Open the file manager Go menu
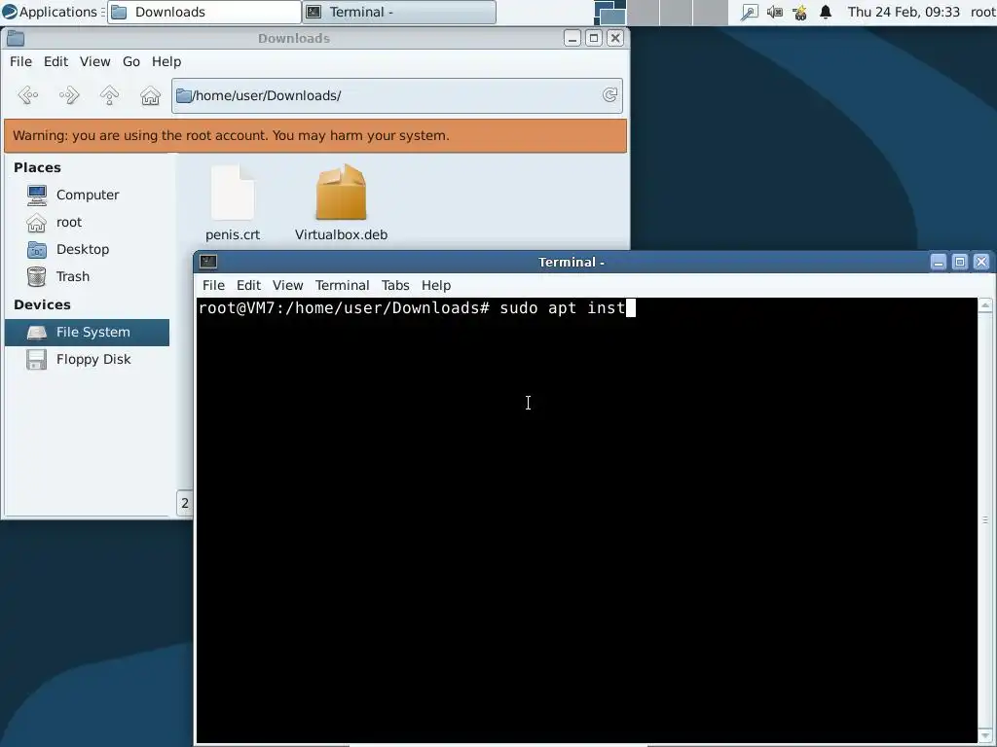The height and width of the screenshot is (747, 997). tap(131, 61)
